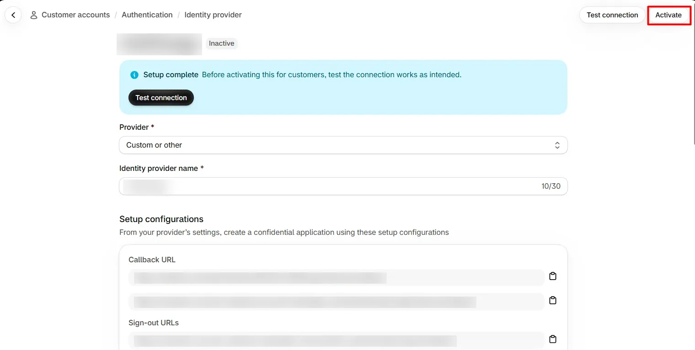The image size is (695, 350).
Task: Select the Identity provider breadcrumb
Action: 213,15
